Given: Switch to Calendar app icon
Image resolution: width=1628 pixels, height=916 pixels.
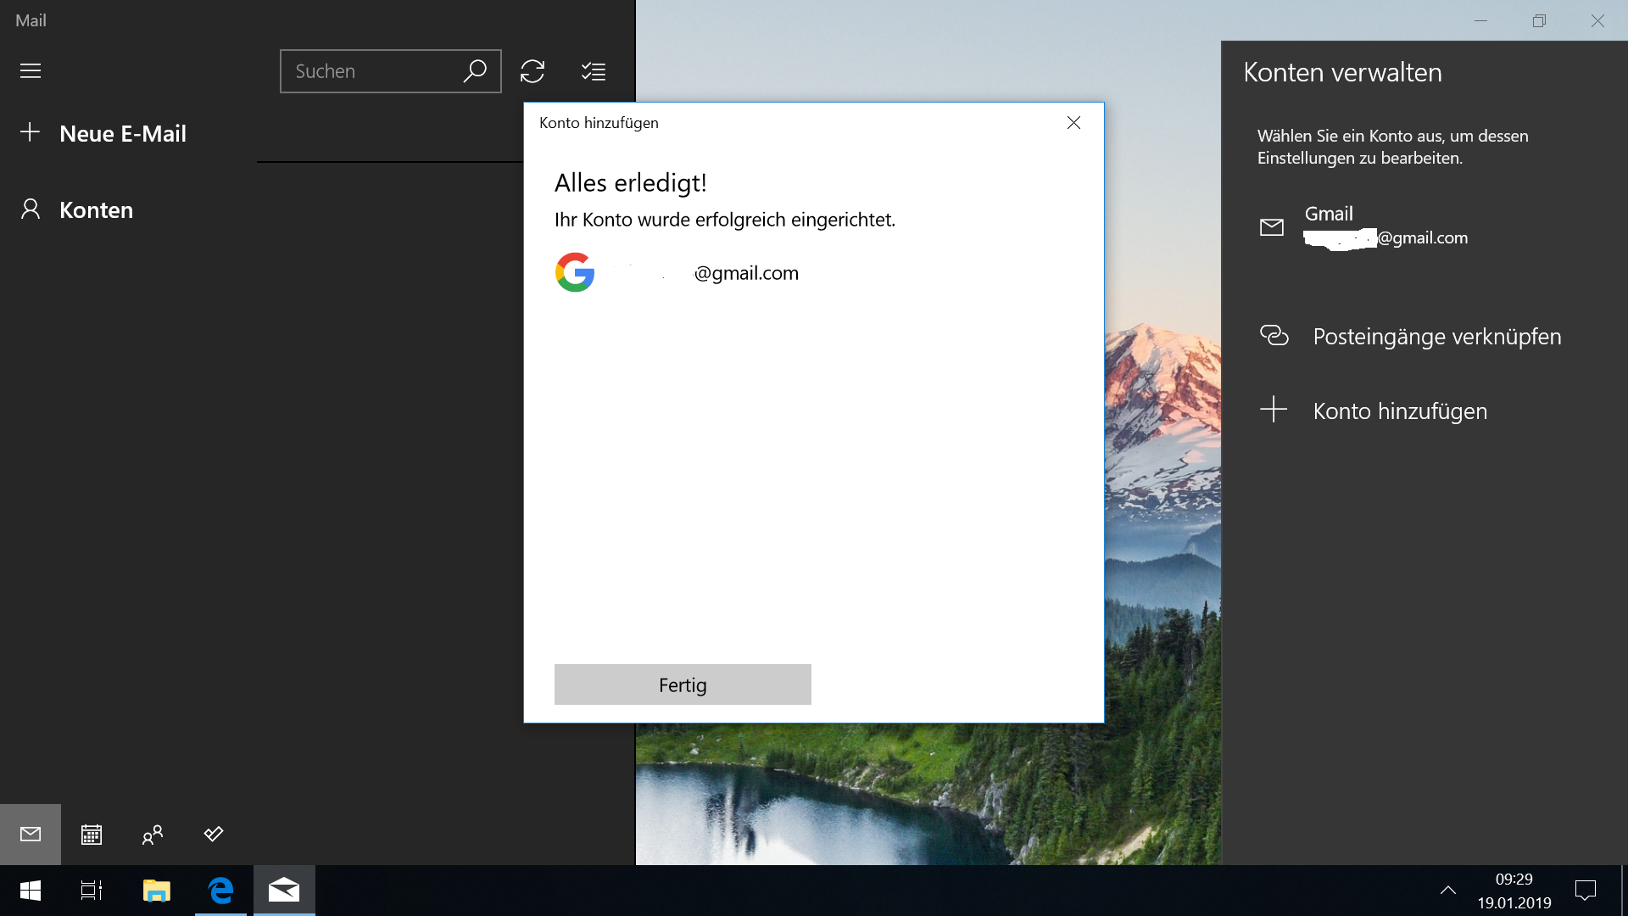Looking at the screenshot, I should click(x=92, y=835).
